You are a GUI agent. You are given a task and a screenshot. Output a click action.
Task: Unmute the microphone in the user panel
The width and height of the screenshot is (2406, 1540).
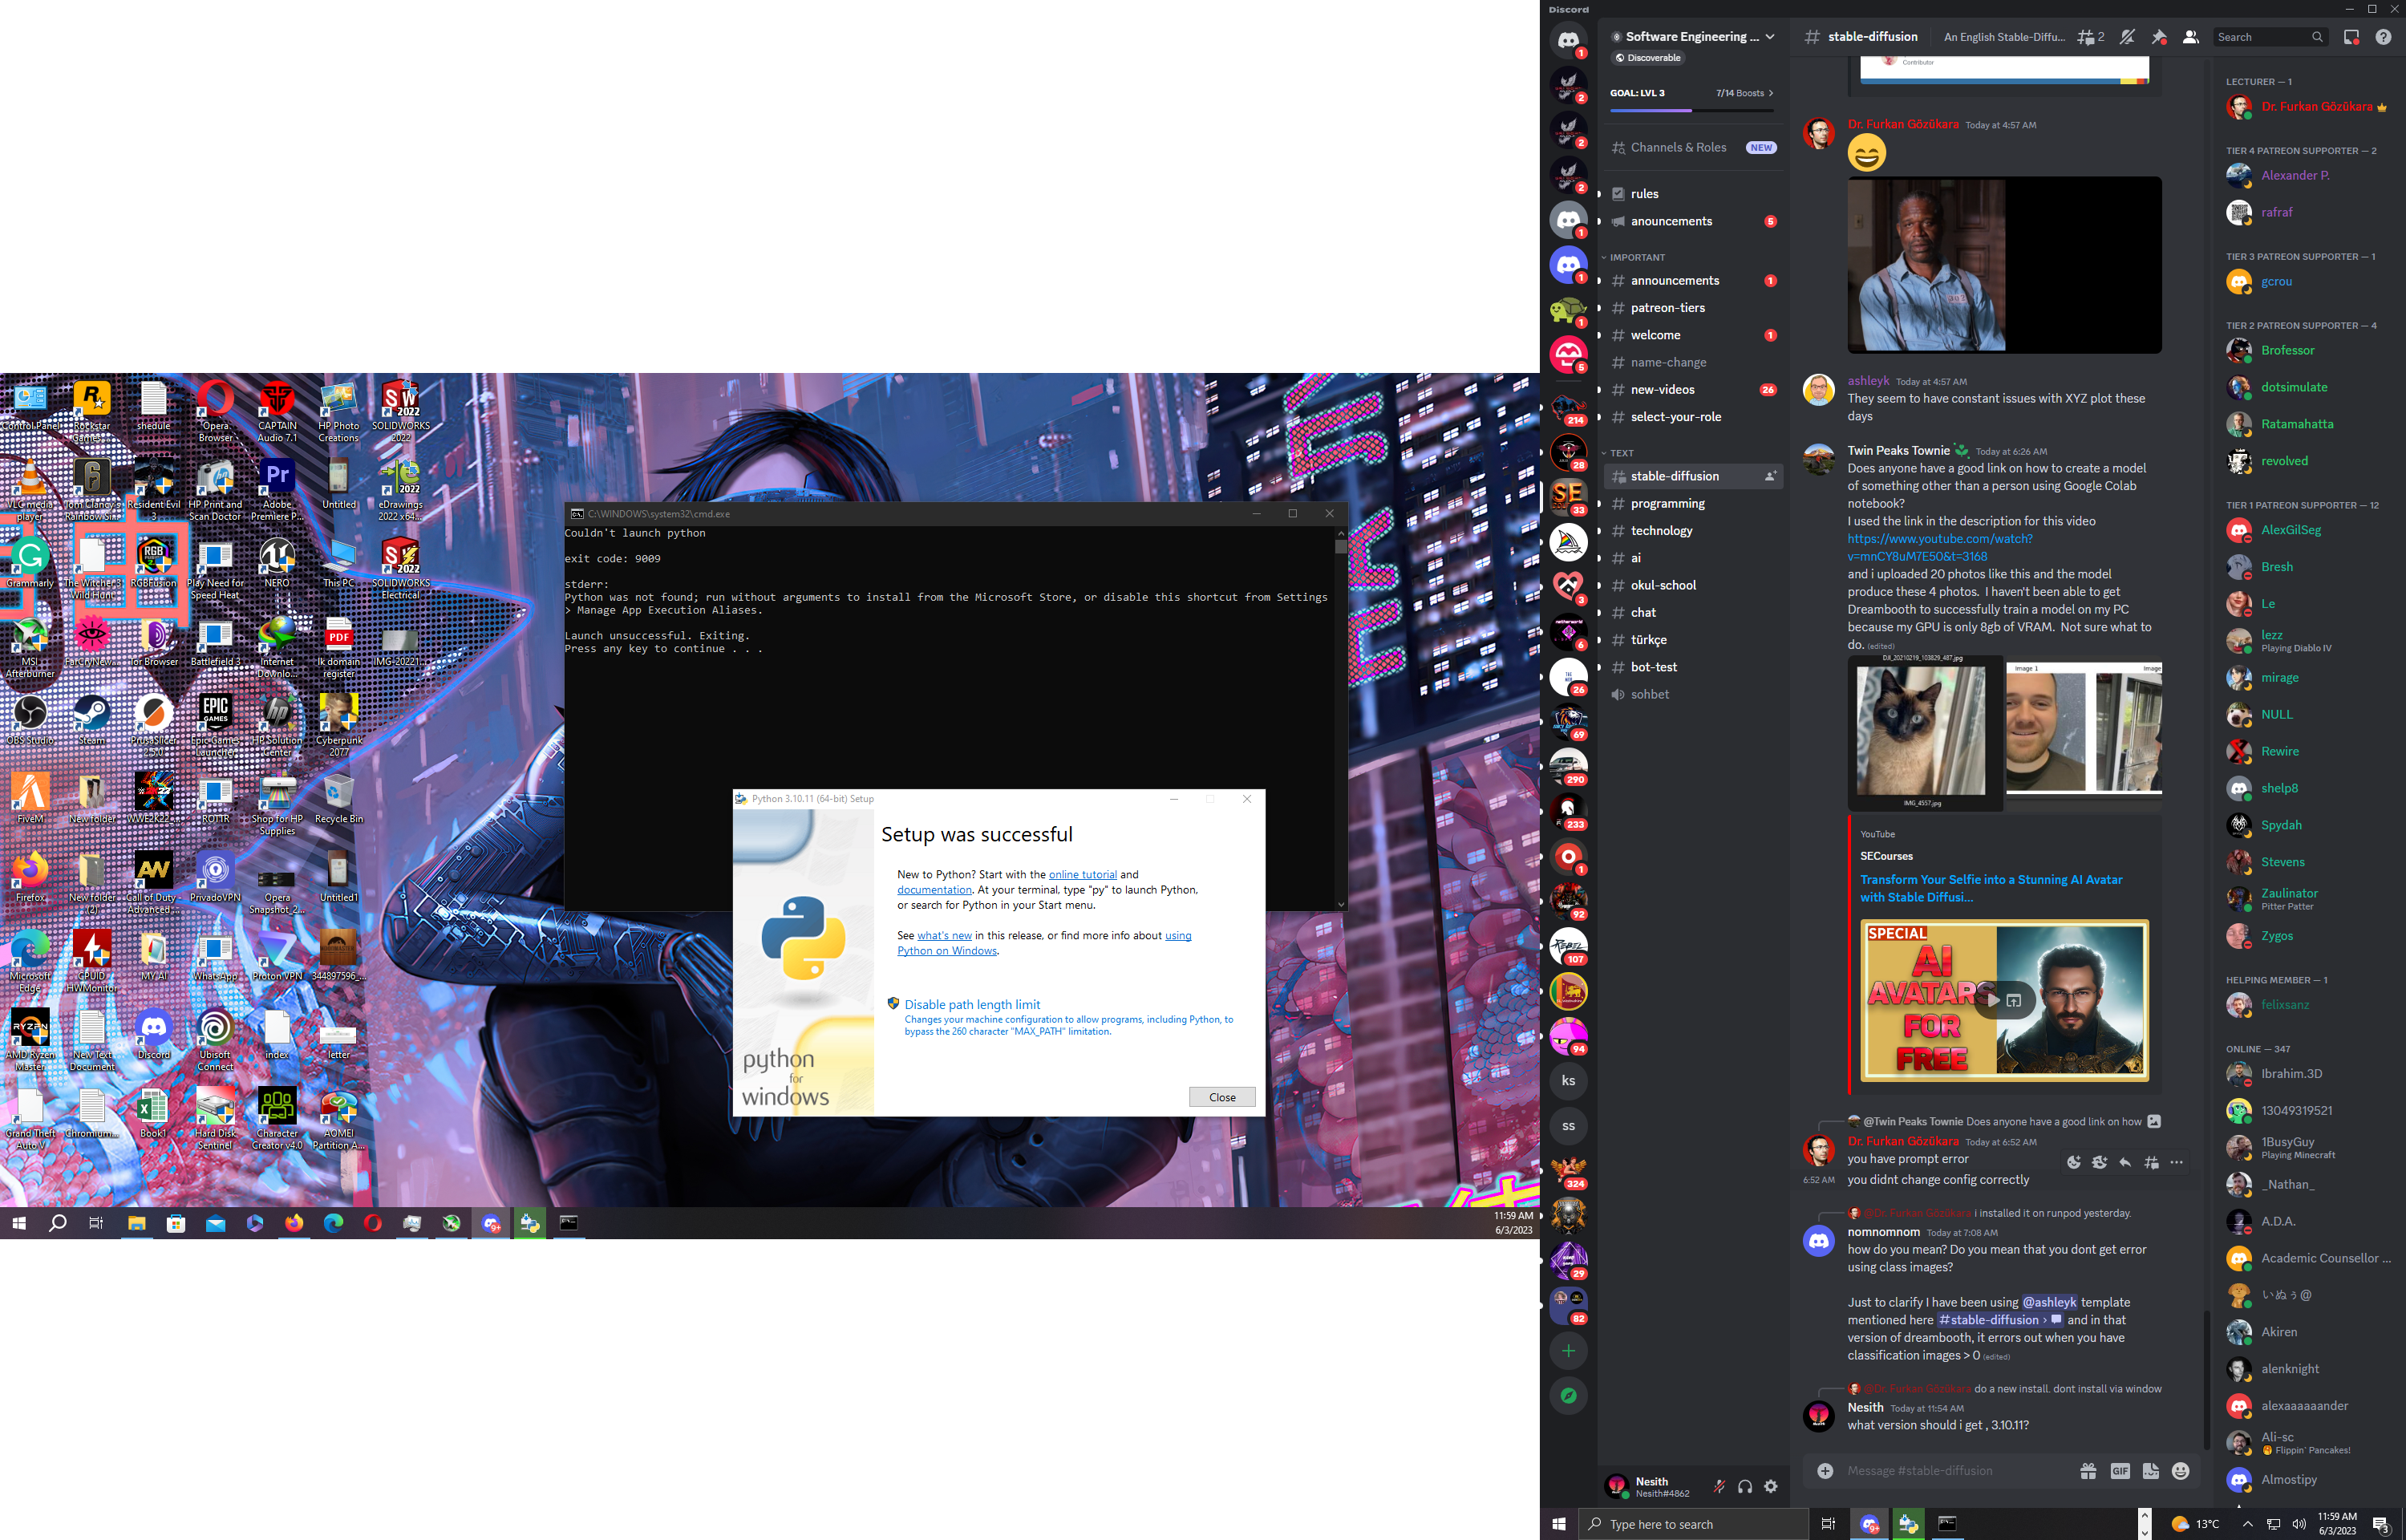coord(1719,1486)
